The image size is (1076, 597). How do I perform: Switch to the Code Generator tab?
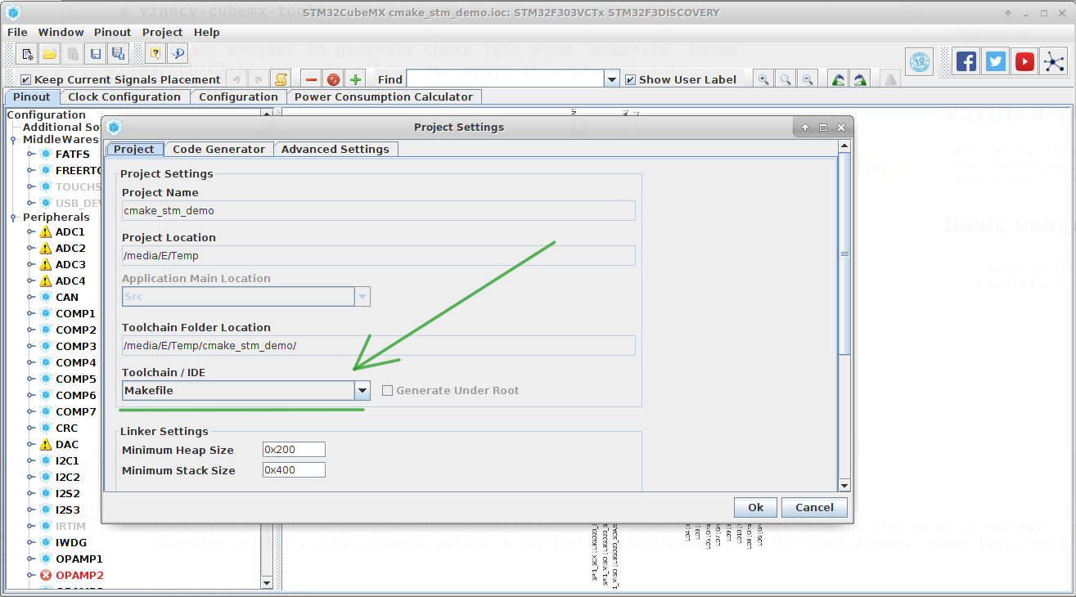click(x=218, y=149)
